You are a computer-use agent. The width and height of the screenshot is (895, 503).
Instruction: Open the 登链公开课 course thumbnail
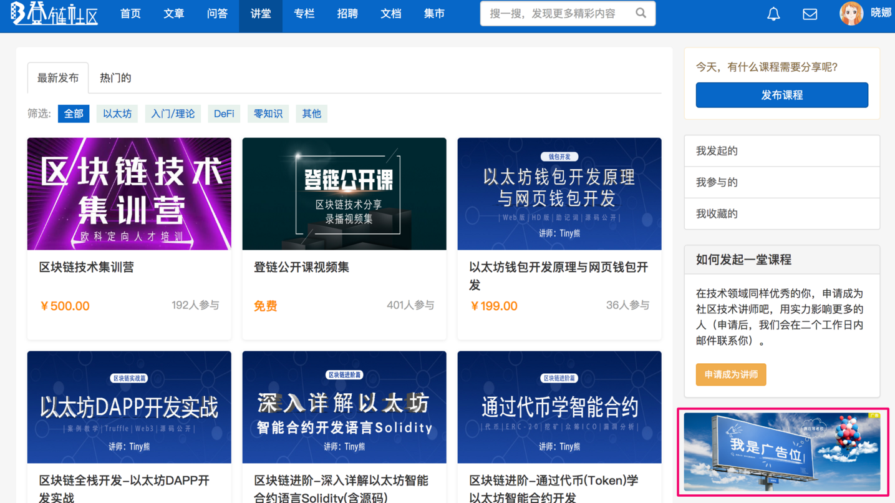coord(344,194)
